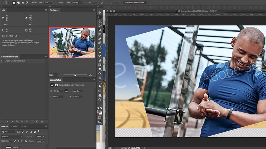Open the Info panel options menu
Image resolution: width=266 pixels, height=149 pixels.
(46, 10)
